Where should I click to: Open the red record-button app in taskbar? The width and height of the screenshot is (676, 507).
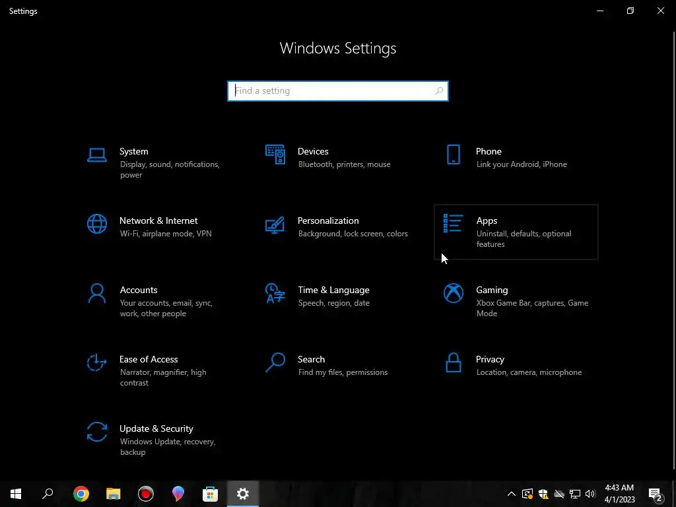pos(146,494)
